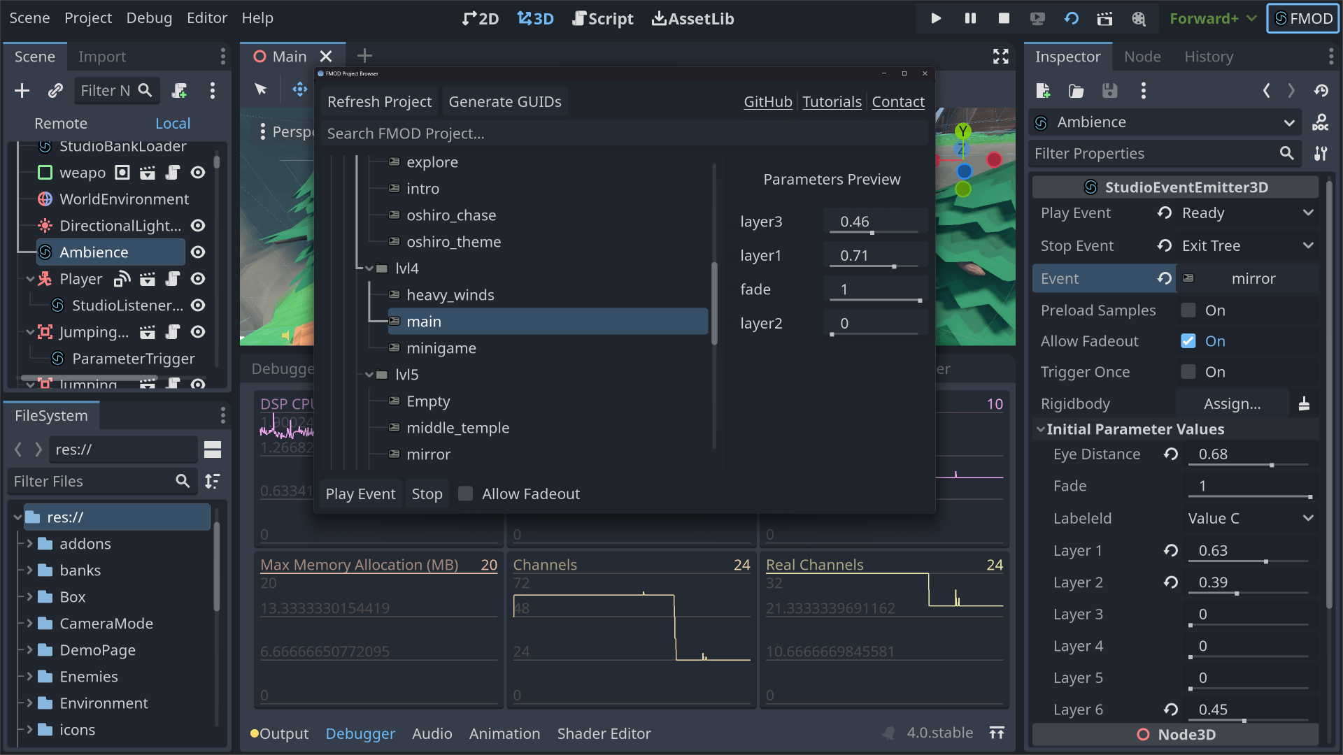
Task: Enable Preload Samples checkbox
Action: [x=1188, y=310]
